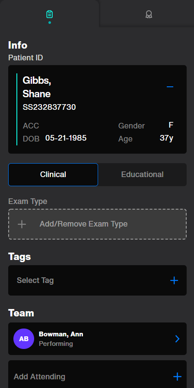Click the ACC field label

[31, 126]
